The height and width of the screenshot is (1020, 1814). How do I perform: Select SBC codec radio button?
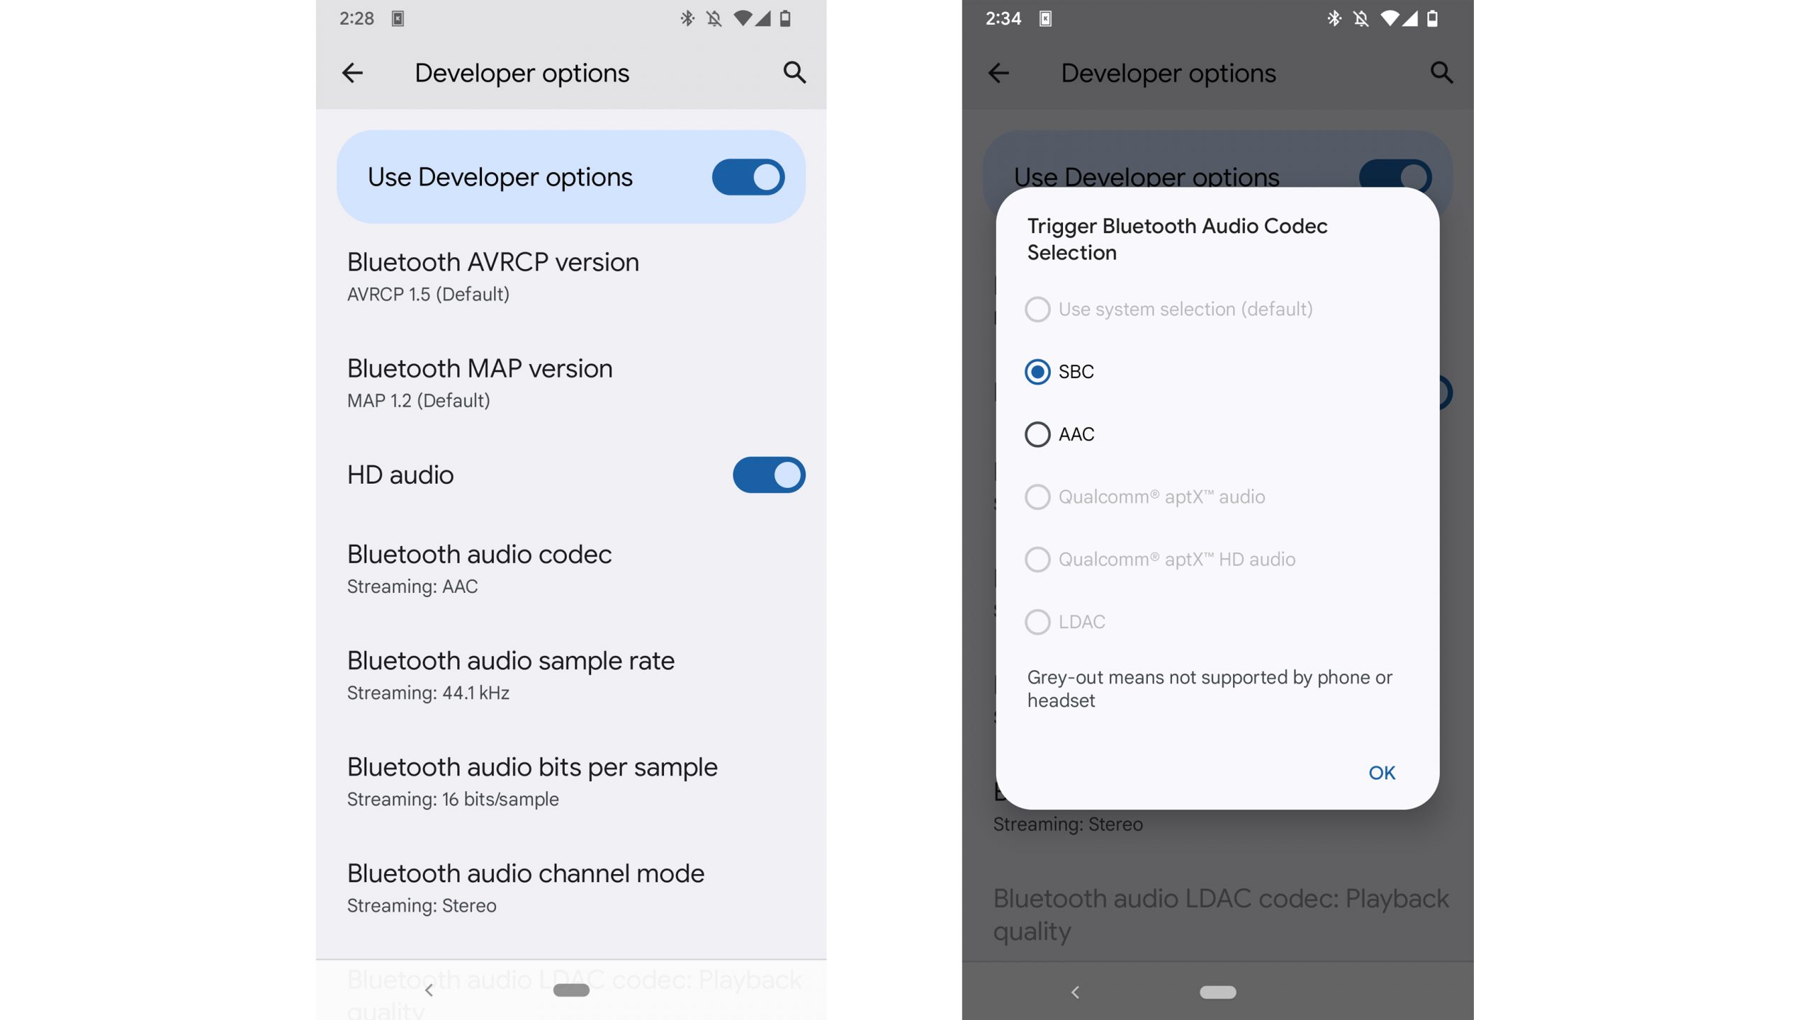tap(1038, 370)
